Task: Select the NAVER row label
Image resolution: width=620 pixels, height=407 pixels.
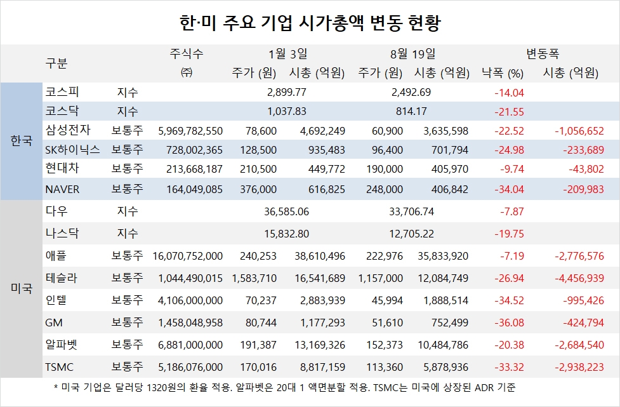Action: 62,189
